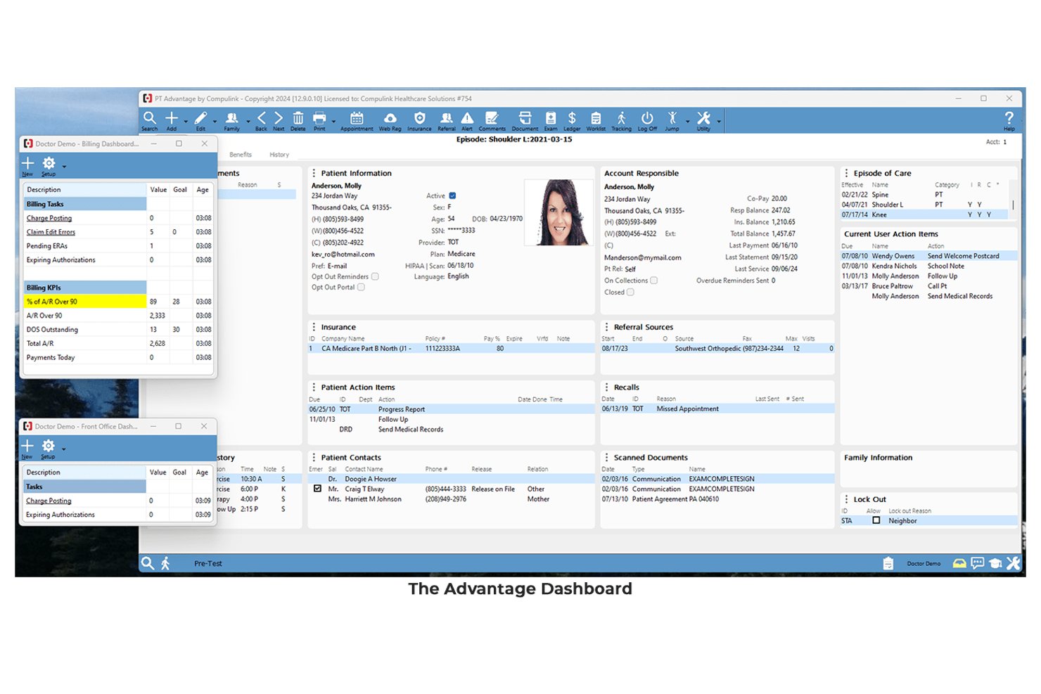Toggle the Active checkbox in Patient Information

click(x=452, y=195)
